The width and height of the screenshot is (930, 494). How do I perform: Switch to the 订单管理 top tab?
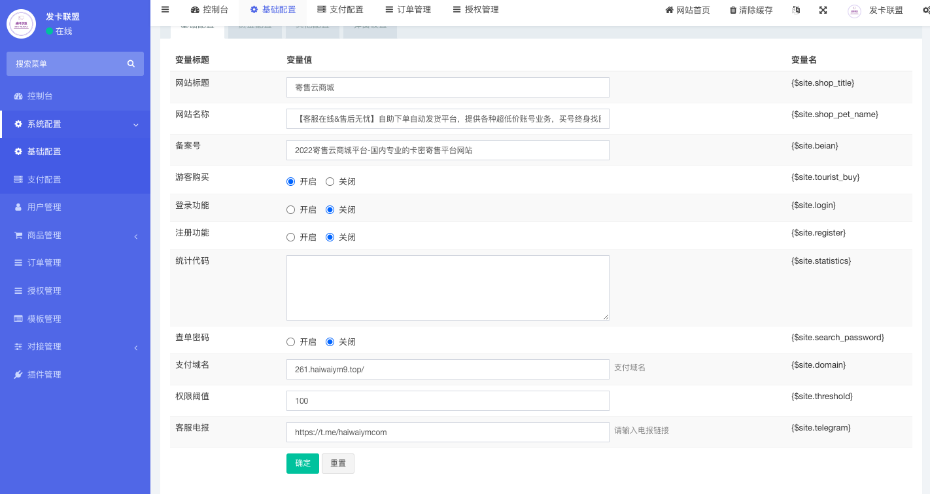pos(407,10)
